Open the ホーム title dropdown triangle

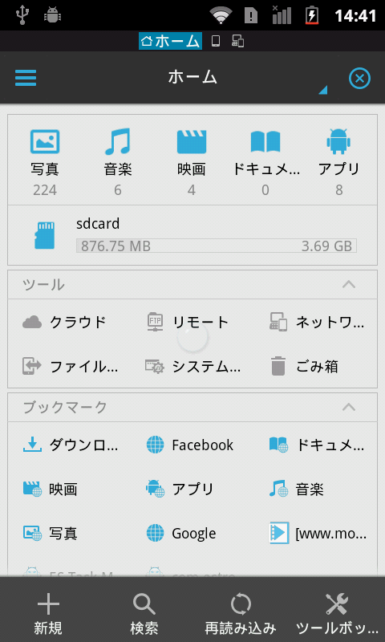[322, 90]
